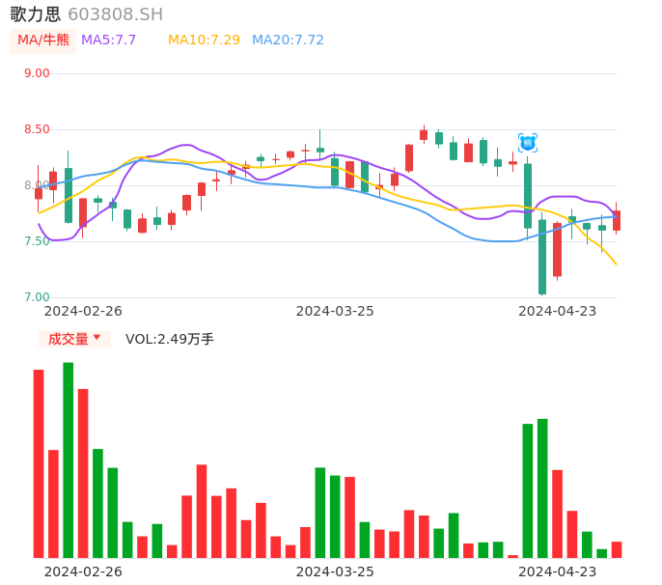Click the 8.50 price axis label

tap(37, 129)
